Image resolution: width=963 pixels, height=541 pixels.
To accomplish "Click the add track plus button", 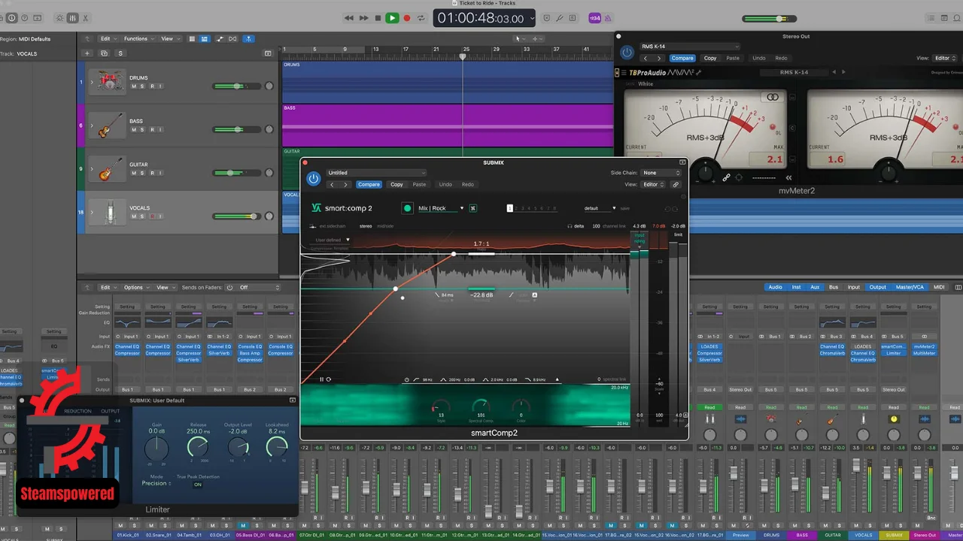I will pyautogui.click(x=87, y=53).
